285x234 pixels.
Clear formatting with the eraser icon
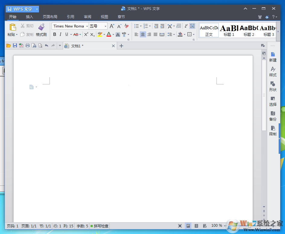126,26
